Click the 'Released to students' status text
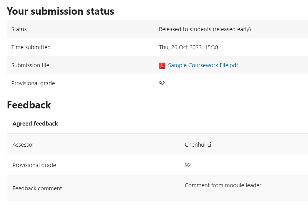This screenshot has width=308, height=208. pyautogui.click(x=205, y=29)
